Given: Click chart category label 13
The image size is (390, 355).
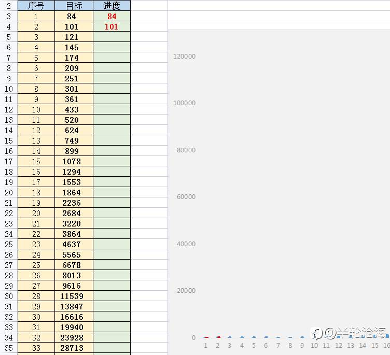Looking at the screenshot, I should coord(351,345).
